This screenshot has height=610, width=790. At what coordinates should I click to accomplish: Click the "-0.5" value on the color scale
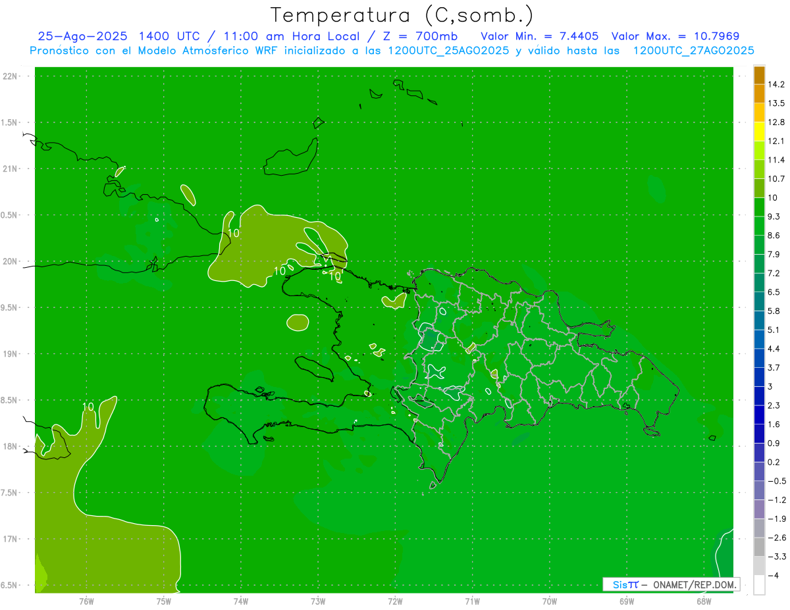pyautogui.click(x=777, y=481)
